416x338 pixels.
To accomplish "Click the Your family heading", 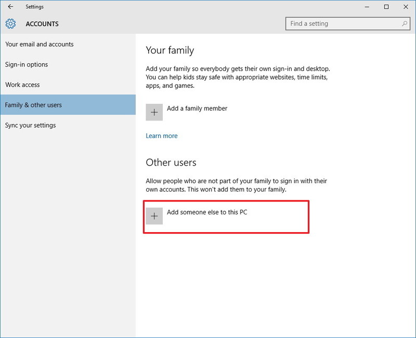I will (x=170, y=50).
